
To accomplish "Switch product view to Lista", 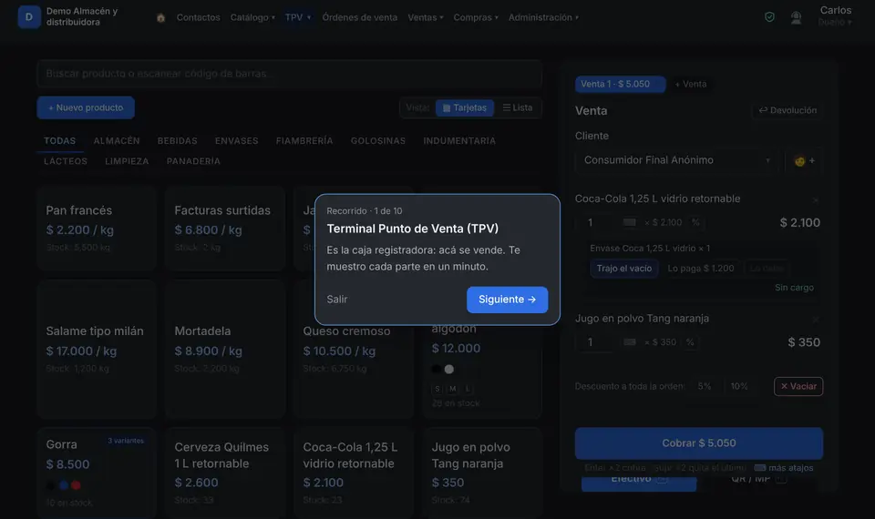I will pyautogui.click(x=518, y=107).
